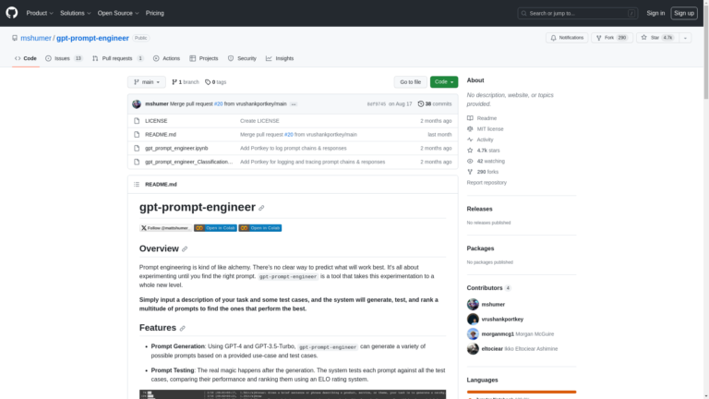Image resolution: width=709 pixels, height=399 pixels.
Task: Open gpt_prompt_engineer_Classification notebook file
Action: pyautogui.click(x=189, y=162)
